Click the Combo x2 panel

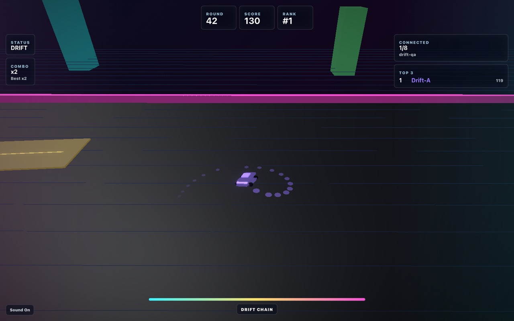pyautogui.click(x=20, y=71)
